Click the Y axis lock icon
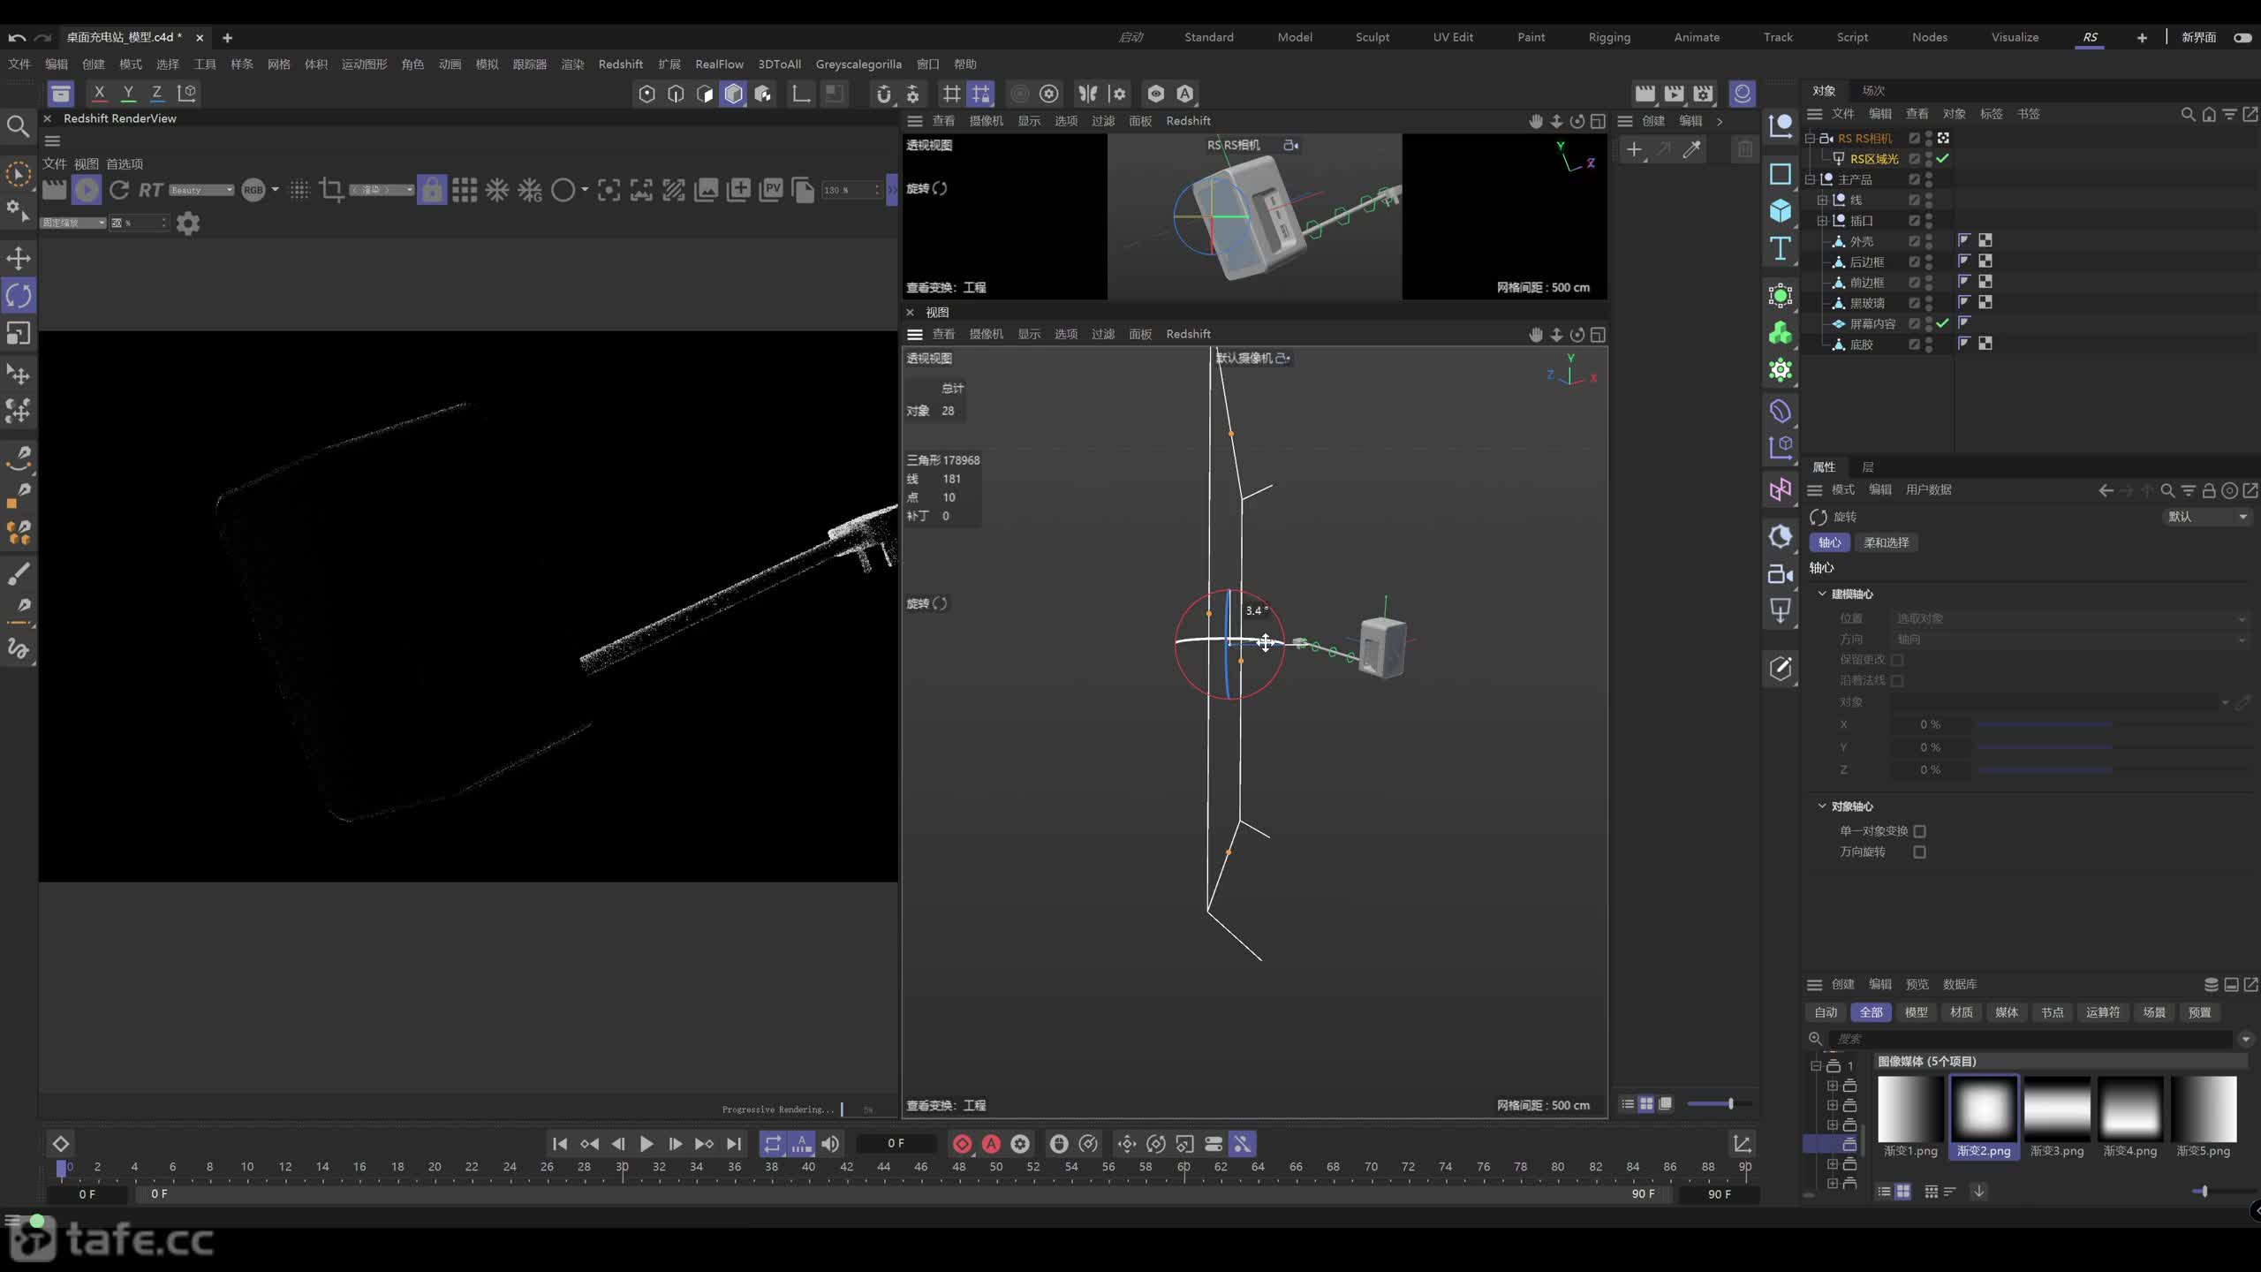The height and width of the screenshot is (1272, 2261). (128, 93)
